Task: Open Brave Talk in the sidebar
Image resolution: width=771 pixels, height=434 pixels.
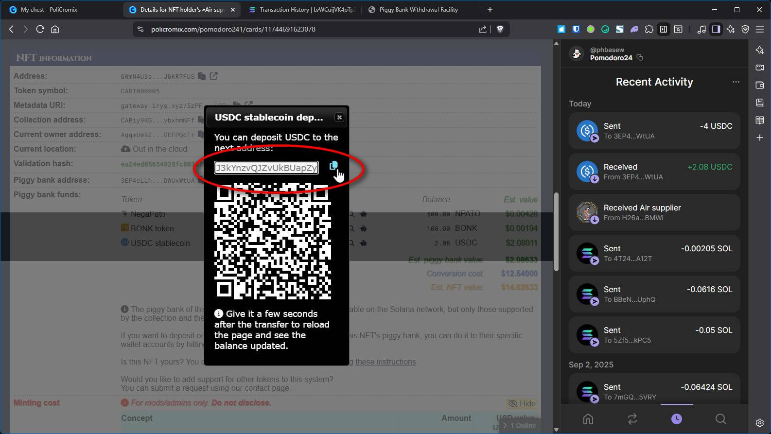Action: (760, 68)
